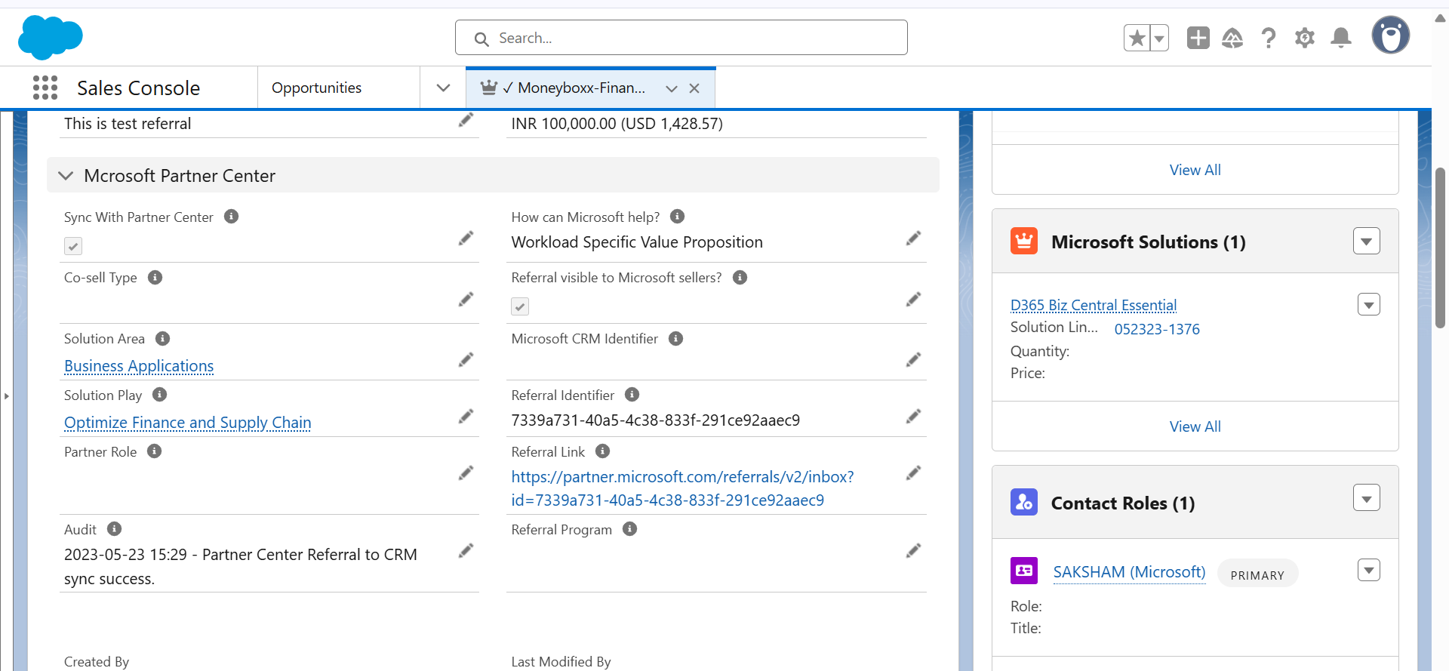Open solution line 052323-1376

pos(1157,329)
